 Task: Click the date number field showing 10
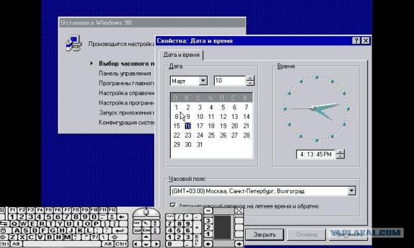[x=230, y=81]
